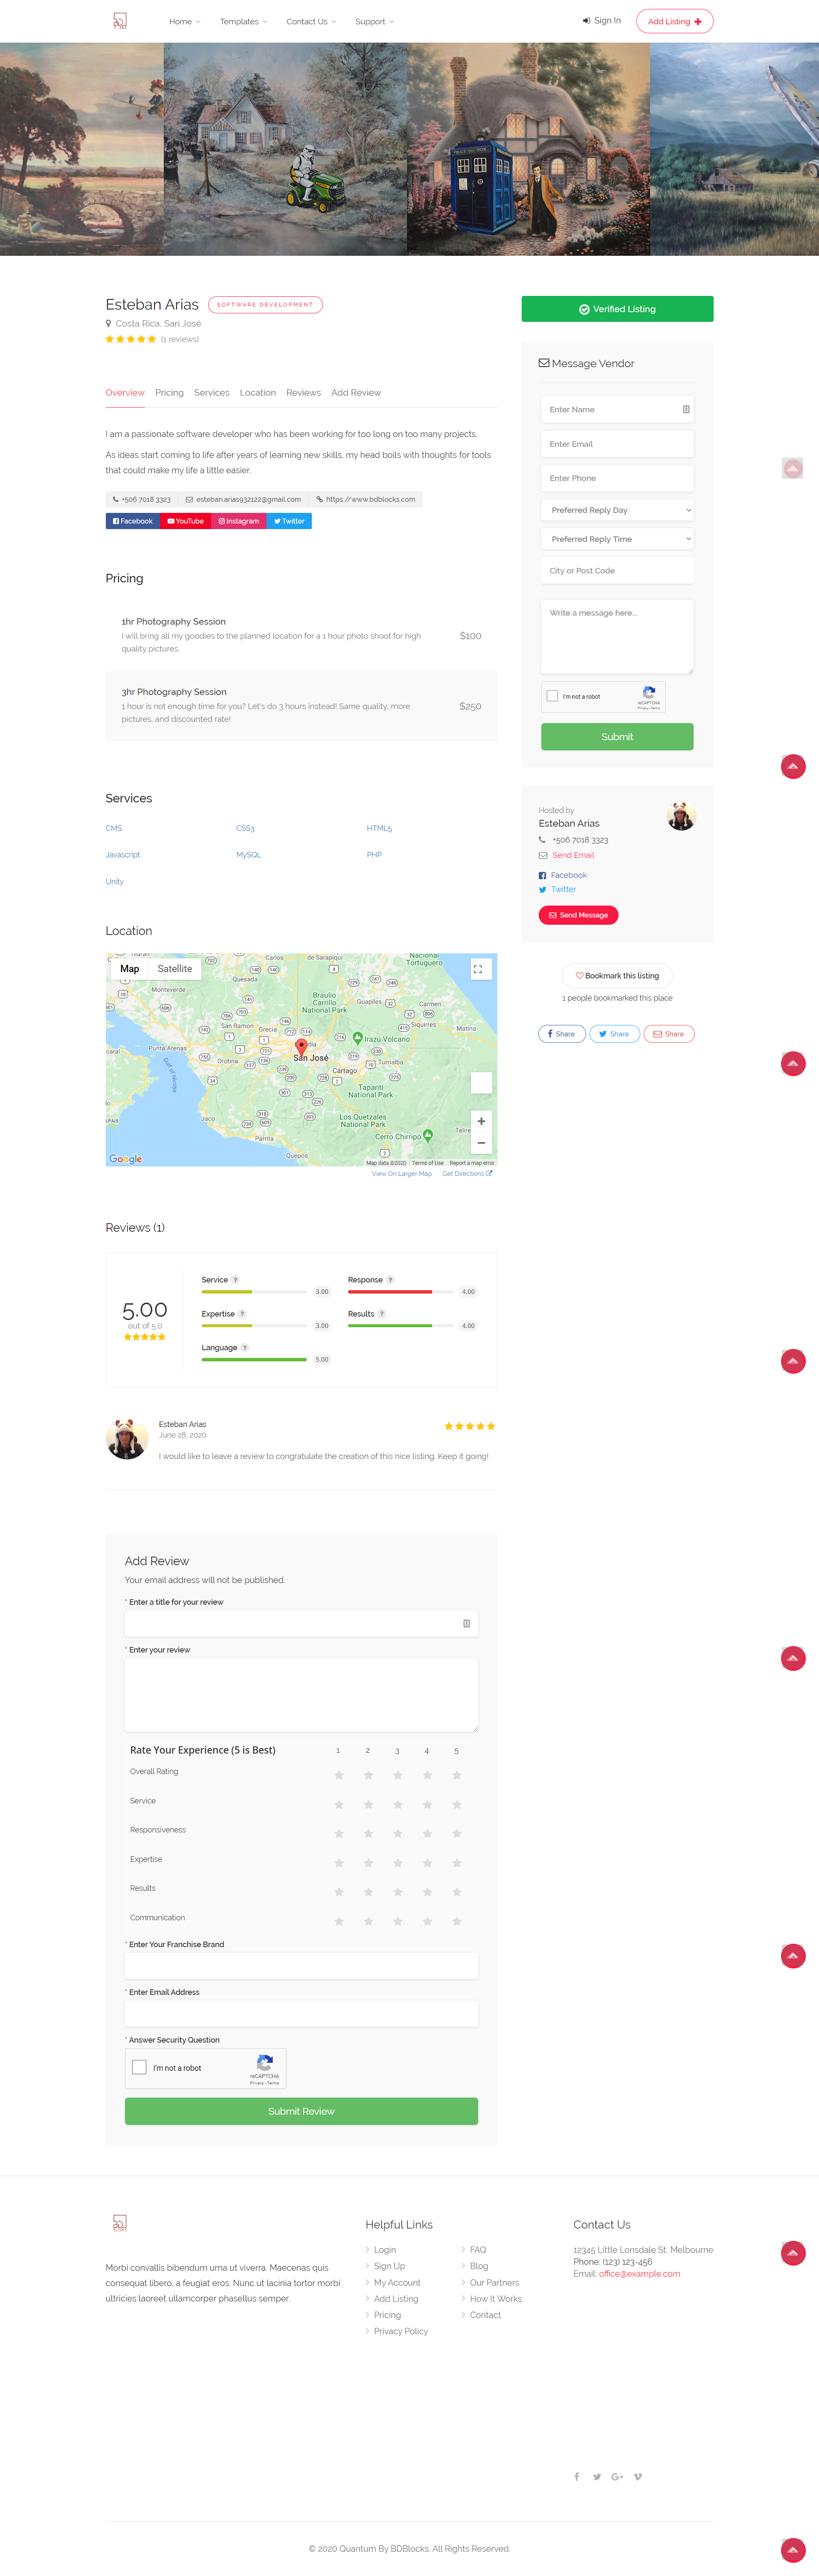819x2576 pixels.
Task: Click the View On Larger Map link
Action: [402, 1174]
